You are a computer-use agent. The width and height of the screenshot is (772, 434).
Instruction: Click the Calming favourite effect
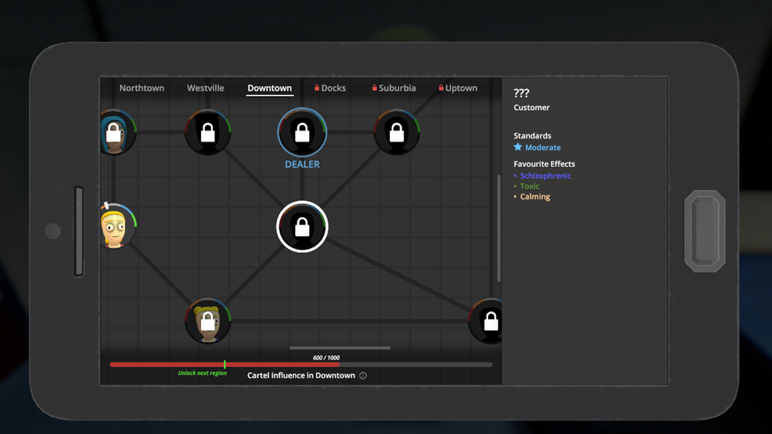[x=535, y=196]
